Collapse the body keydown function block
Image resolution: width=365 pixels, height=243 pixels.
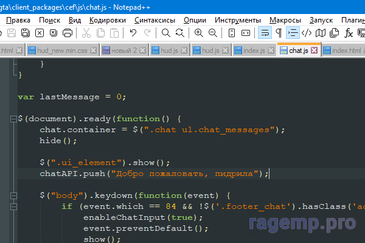(13, 195)
